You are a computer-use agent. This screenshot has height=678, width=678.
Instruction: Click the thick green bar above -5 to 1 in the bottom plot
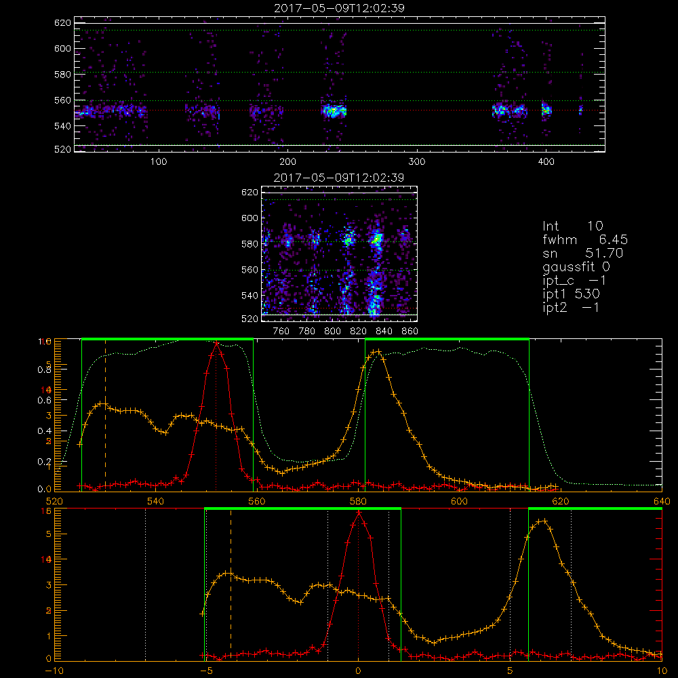(x=302, y=509)
